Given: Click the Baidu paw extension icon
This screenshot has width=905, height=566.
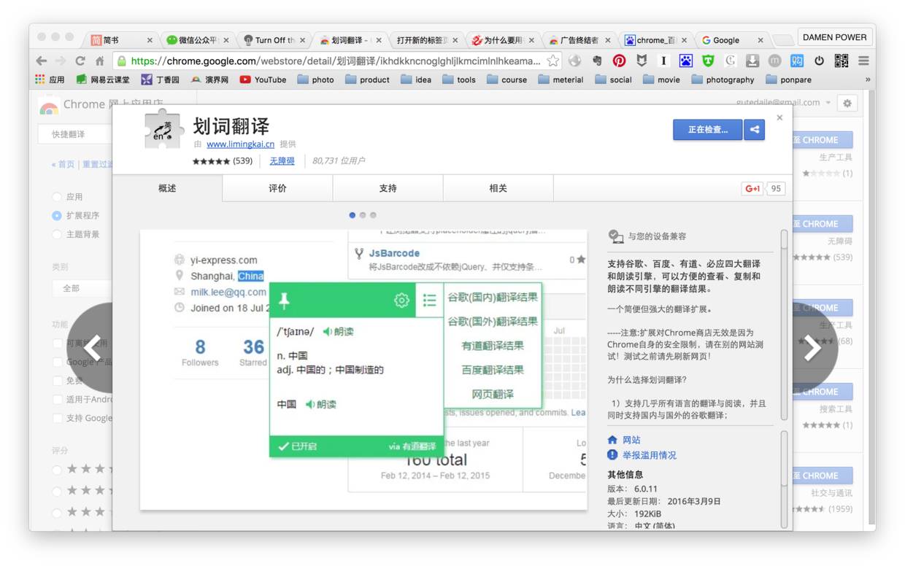Looking at the screenshot, I should coord(686,61).
